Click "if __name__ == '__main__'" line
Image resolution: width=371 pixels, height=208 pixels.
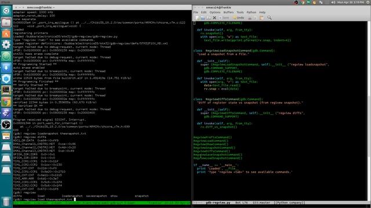pyautogui.click(x=216, y=165)
